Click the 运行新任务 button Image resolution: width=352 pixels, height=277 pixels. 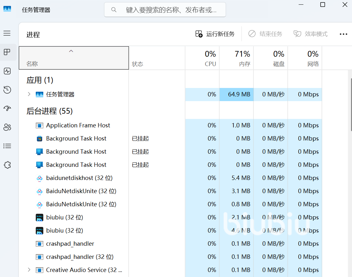tap(215, 34)
